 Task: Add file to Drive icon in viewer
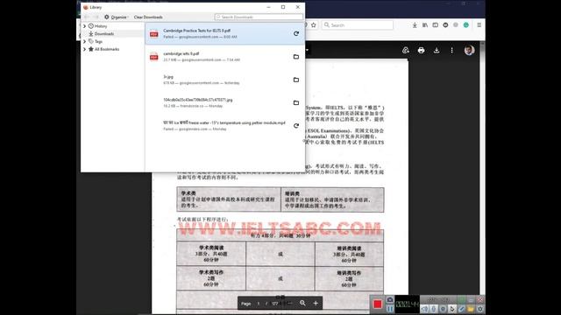pyautogui.click(x=405, y=51)
